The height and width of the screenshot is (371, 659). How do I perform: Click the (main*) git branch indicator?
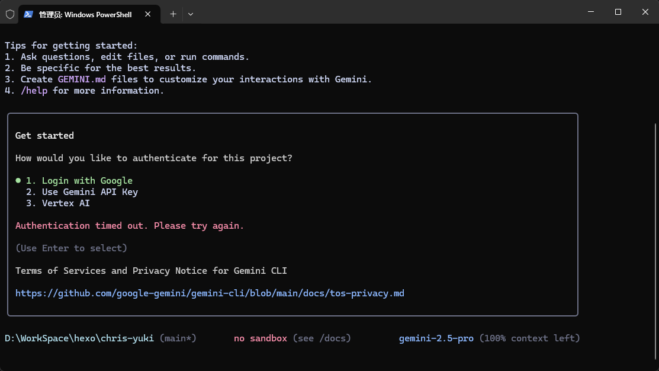tap(177, 338)
